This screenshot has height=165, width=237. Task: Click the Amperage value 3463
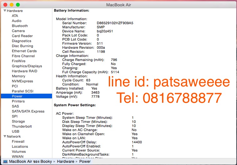[x=95, y=93]
